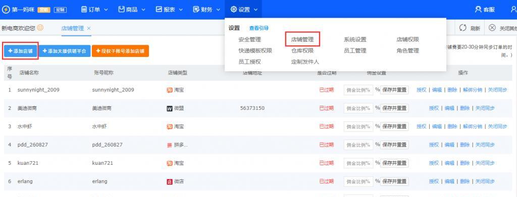Click the orange 授权子账号添加店铺 button
517x197 pixels.
coord(120,51)
